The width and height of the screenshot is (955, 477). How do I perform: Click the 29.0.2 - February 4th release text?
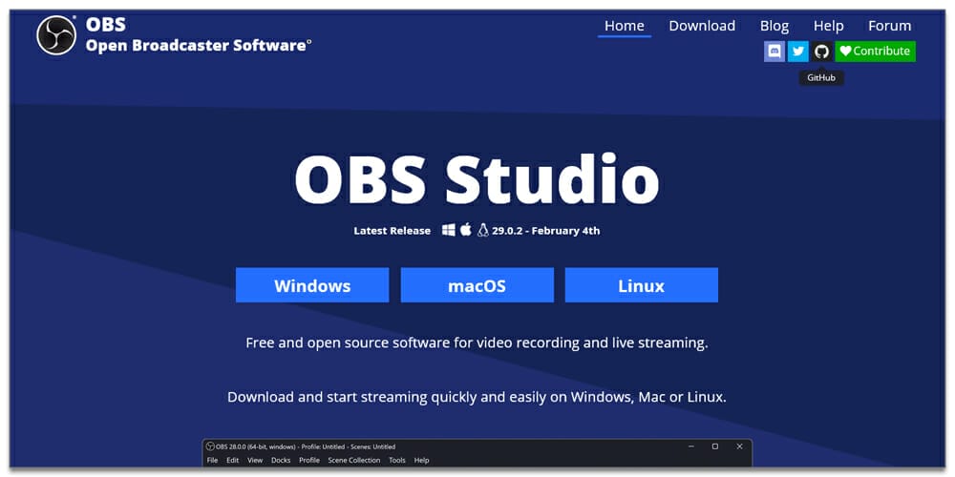[x=546, y=231]
